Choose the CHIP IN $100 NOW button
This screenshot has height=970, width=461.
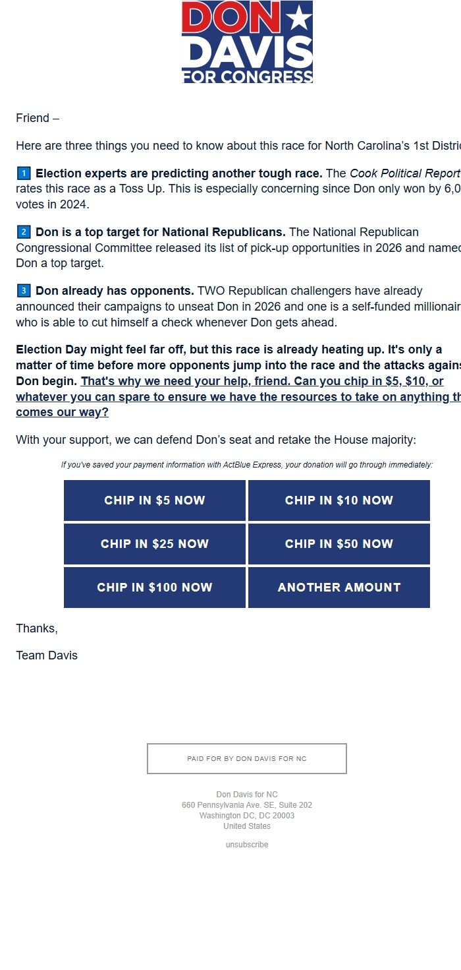click(155, 588)
